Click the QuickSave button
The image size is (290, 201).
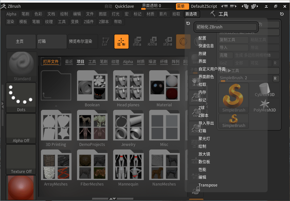[x=124, y=6]
